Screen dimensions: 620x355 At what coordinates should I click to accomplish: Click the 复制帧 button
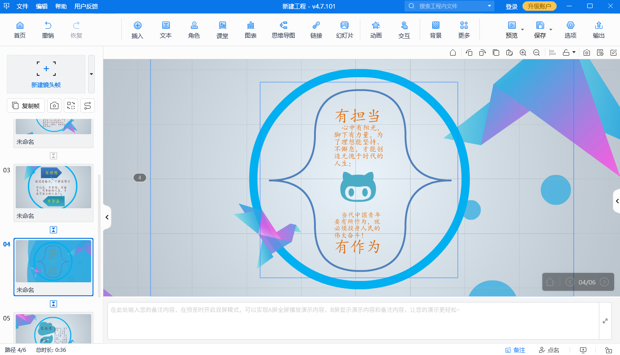26,105
